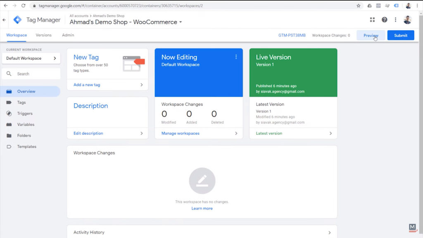This screenshot has height=238, width=423.
Task: Open the three-dot options menu near the avatar
Action: click(395, 19)
